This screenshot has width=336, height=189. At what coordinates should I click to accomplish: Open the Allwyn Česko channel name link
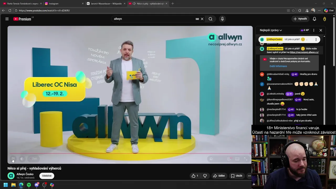[25, 174]
